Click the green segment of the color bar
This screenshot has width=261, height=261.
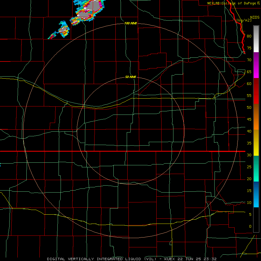tap(256, 168)
